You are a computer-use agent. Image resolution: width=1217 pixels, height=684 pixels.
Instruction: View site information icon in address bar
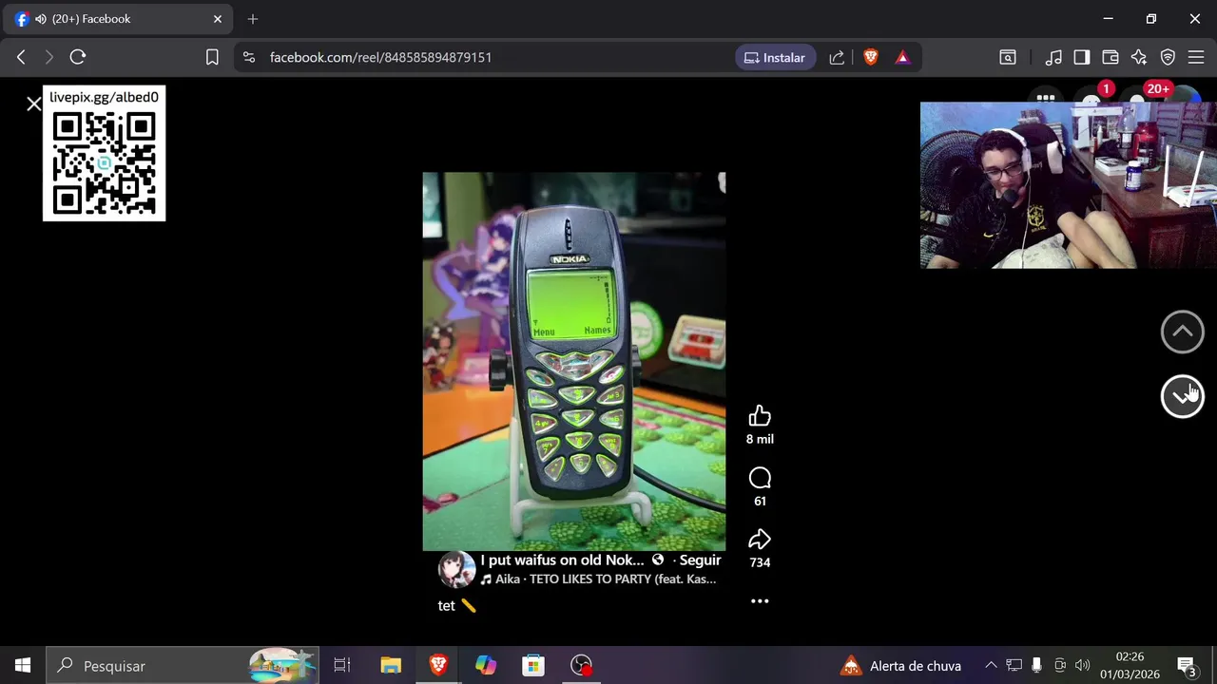[x=249, y=57]
